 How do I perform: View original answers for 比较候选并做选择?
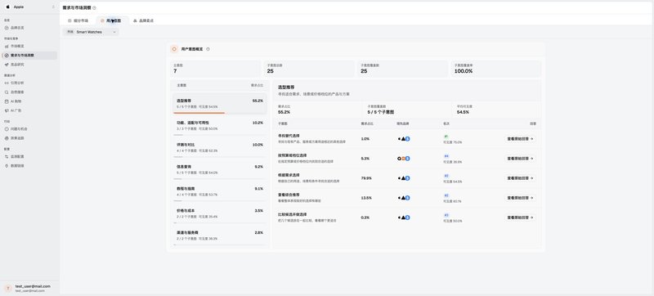pyautogui.click(x=520, y=218)
